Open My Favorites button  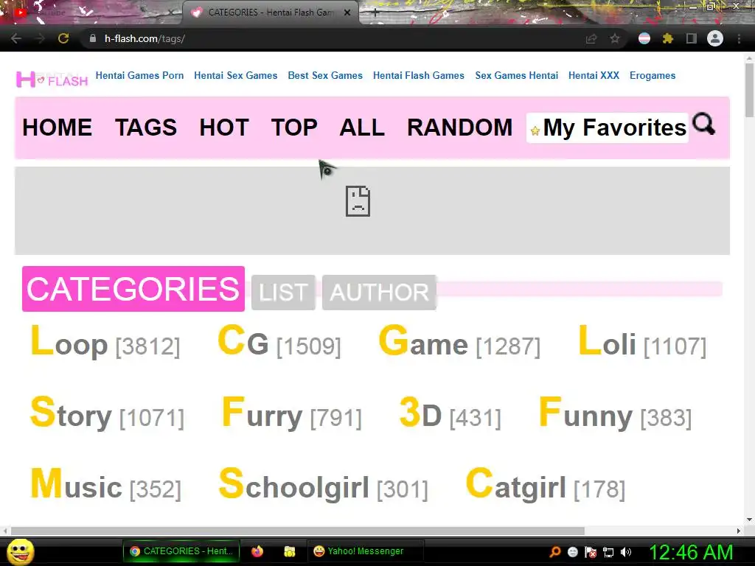(608, 127)
